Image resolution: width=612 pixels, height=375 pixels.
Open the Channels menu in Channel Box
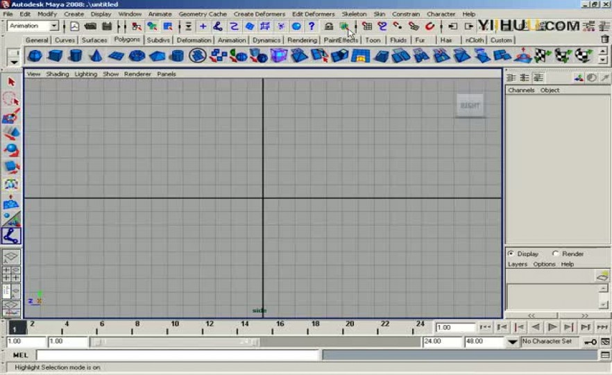pyautogui.click(x=521, y=90)
